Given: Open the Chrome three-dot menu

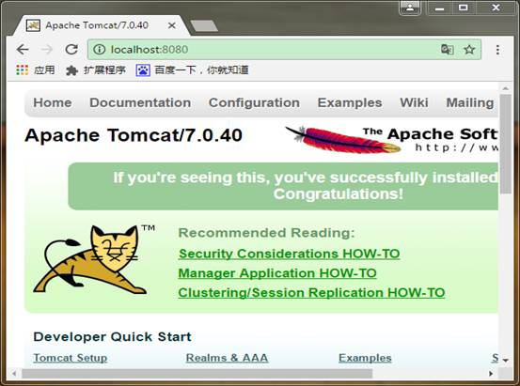Looking at the screenshot, I should click(x=497, y=50).
